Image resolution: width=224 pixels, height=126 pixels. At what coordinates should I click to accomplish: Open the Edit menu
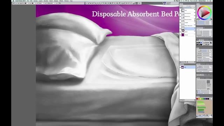[x=31, y=1]
